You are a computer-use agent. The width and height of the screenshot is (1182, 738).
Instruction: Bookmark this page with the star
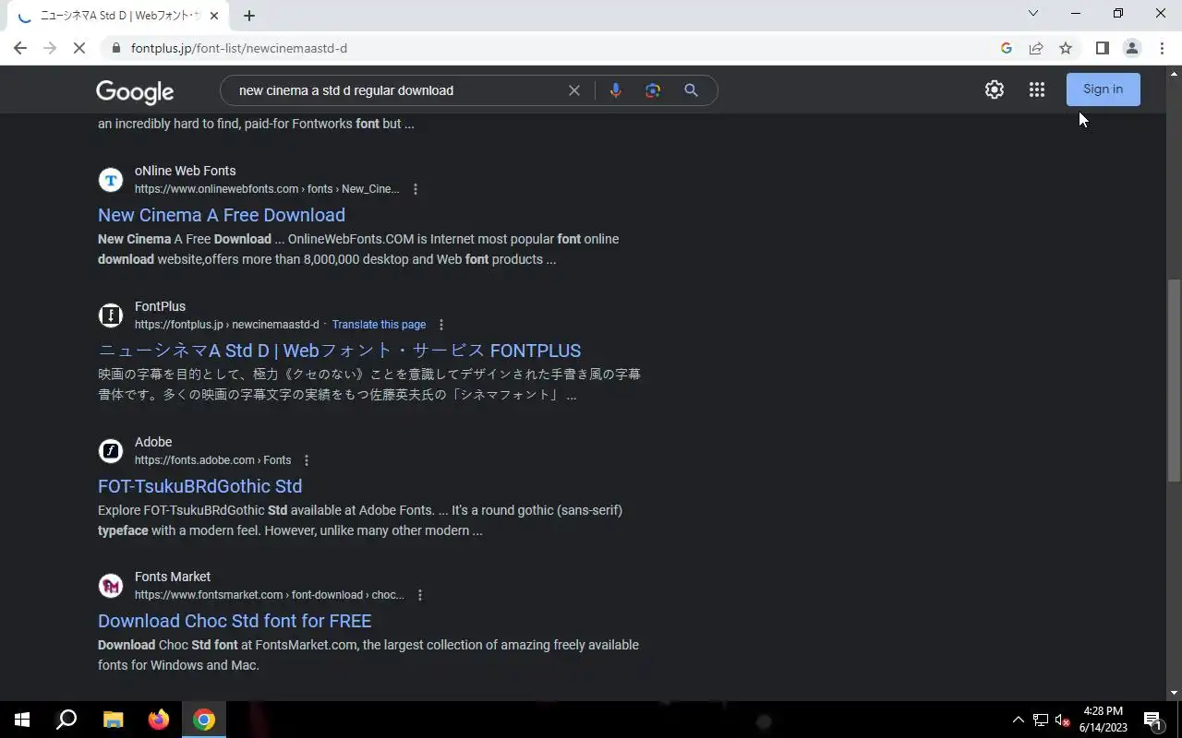click(1066, 48)
